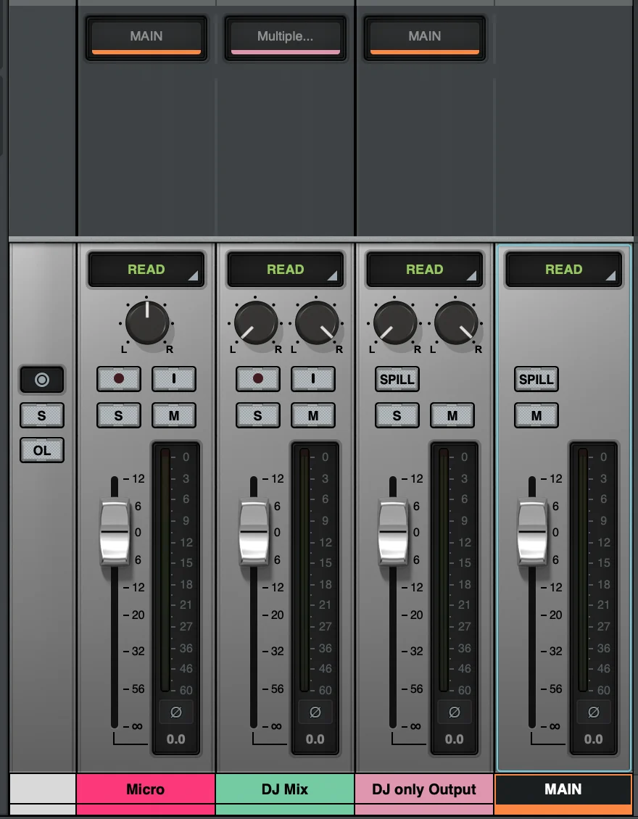Solo the Micro track

[119, 415]
